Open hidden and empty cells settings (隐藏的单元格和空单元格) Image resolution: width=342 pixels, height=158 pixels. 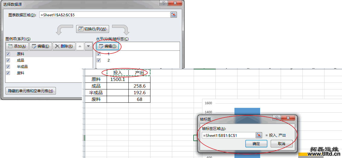tap(31, 91)
